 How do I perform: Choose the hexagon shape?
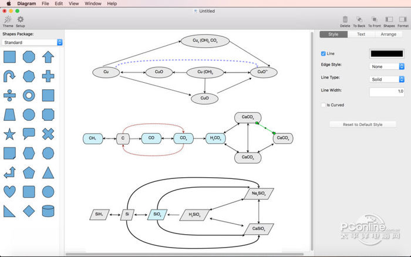pyautogui.click(x=29, y=153)
